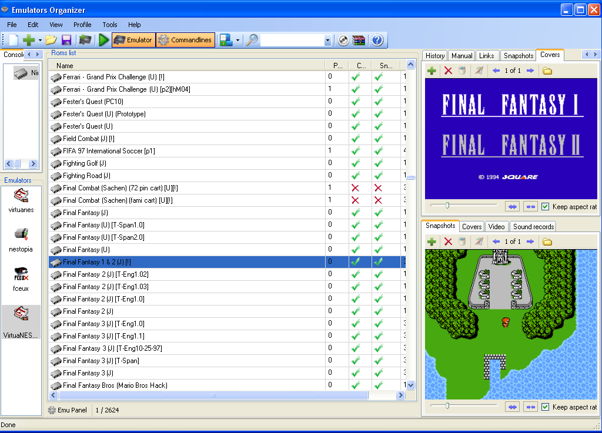602x433 pixels.
Task: Click the view layout icon in toolbar
Action: 226,40
